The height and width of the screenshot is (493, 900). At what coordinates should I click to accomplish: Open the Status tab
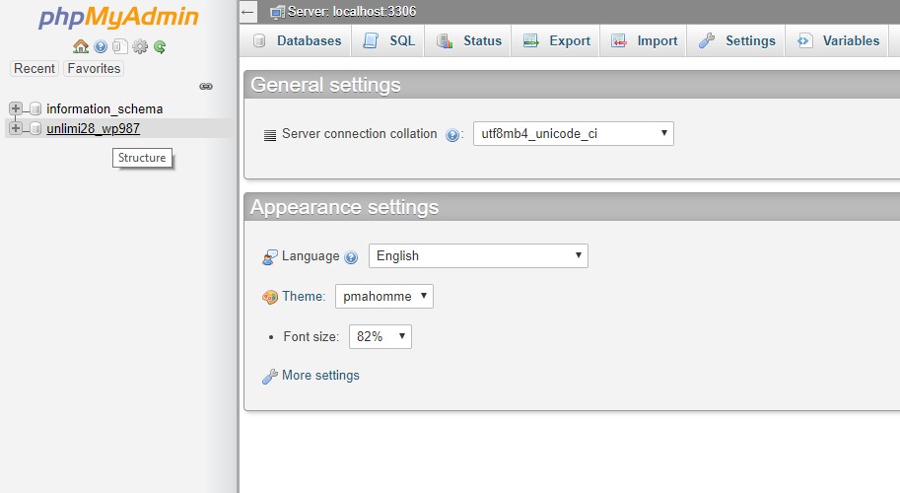(x=468, y=40)
